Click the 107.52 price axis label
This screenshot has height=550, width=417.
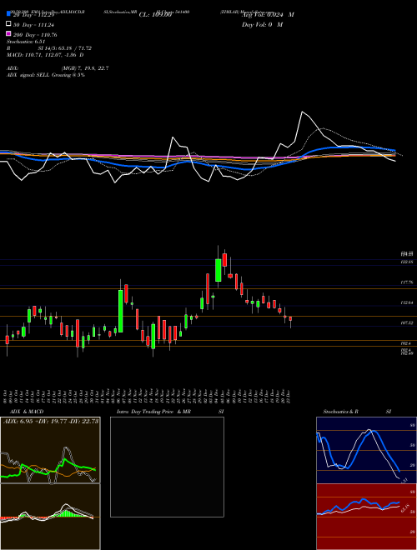pyautogui.click(x=407, y=322)
